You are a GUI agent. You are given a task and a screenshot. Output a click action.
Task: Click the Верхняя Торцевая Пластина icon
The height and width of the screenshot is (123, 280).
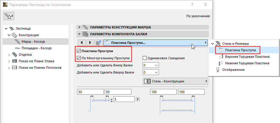coord(221,57)
